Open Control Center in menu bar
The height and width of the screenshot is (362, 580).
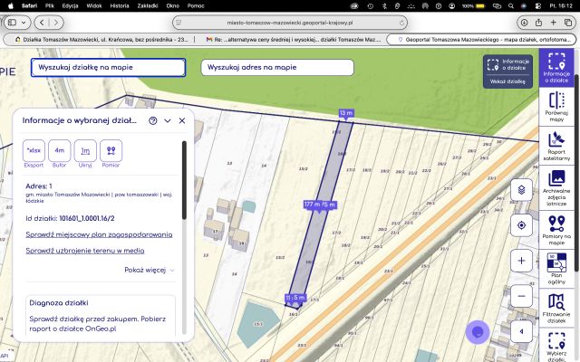click(x=537, y=6)
